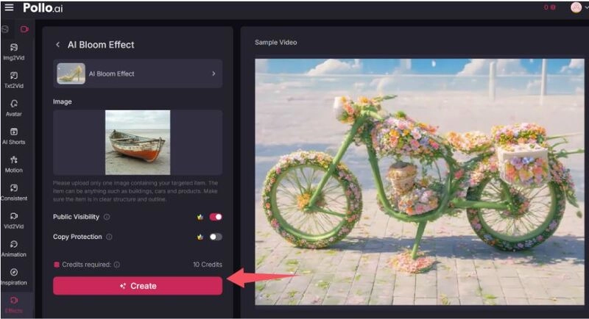Image resolution: width=589 pixels, height=319 pixels.
Task: Go back using the AI Bloom Effect chevron
Action: coord(58,45)
